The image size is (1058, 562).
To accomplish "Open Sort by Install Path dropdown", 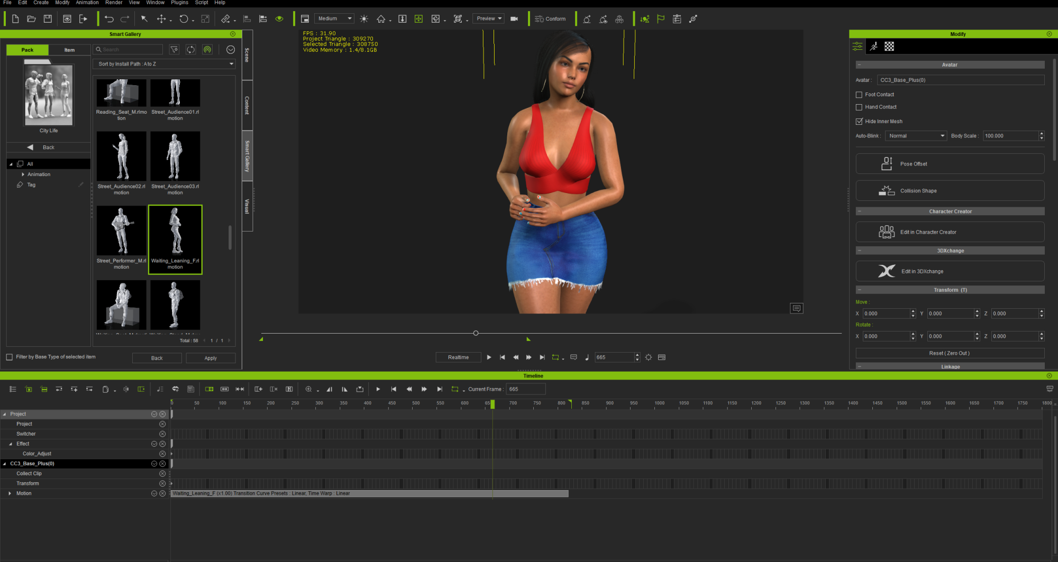I will pyautogui.click(x=165, y=64).
